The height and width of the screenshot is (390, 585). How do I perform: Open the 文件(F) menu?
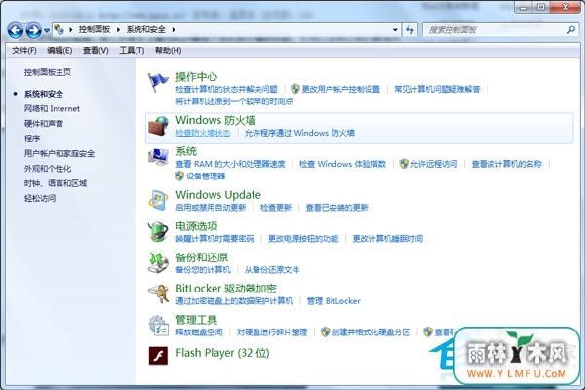click(x=24, y=50)
